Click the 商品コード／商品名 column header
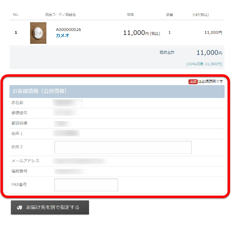The width and height of the screenshot is (232, 226). point(60,14)
